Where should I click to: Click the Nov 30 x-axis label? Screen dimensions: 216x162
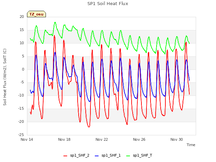pos(177,139)
